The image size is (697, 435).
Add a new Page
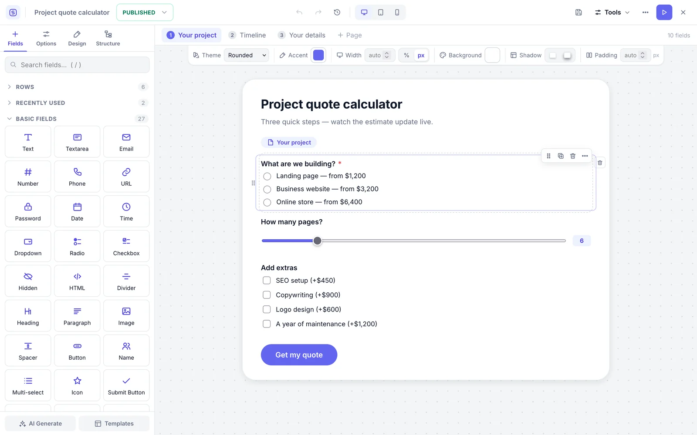[x=349, y=35]
